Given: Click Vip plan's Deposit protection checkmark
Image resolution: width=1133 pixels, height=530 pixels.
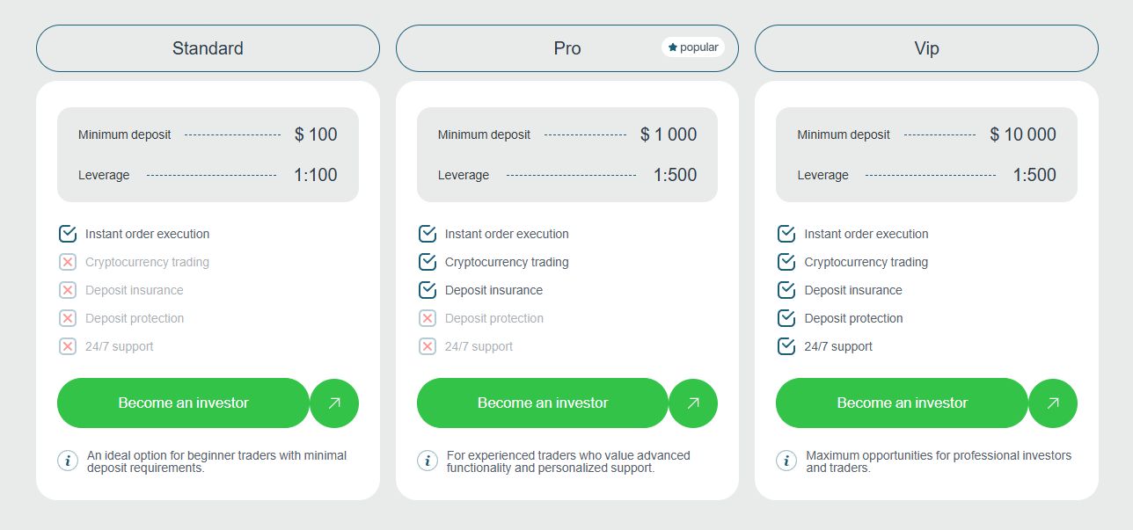Looking at the screenshot, I should [x=786, y=318].
